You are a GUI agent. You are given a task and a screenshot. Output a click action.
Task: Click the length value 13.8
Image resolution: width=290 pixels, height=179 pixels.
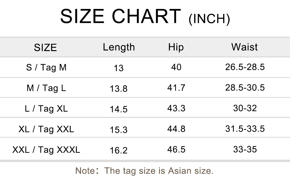coord(119,89)
